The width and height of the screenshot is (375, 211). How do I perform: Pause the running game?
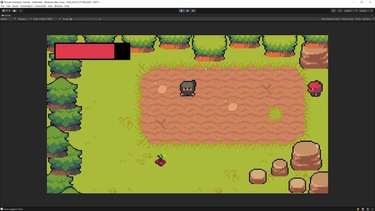pyautogui.click(x=187, y=11)
